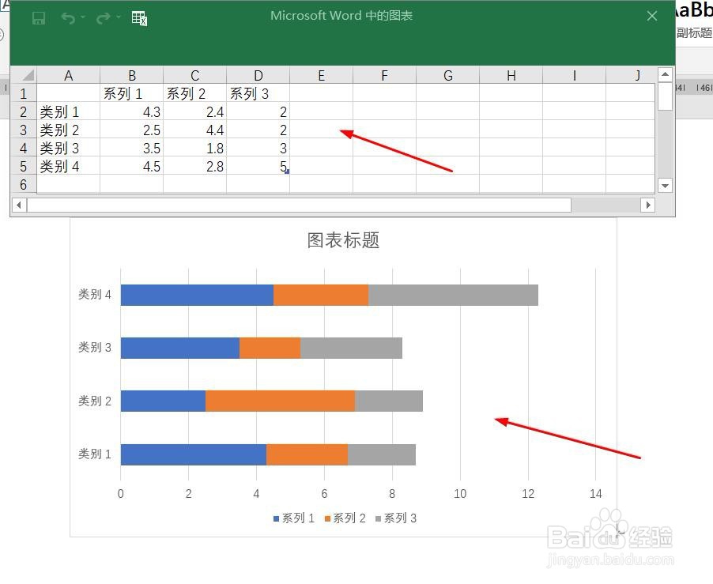Click the Edit Data in Excel icon

[139, 18]
